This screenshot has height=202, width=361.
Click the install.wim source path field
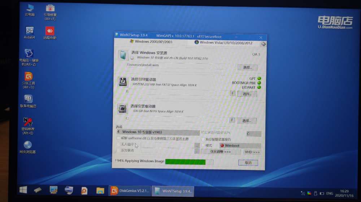181,65
